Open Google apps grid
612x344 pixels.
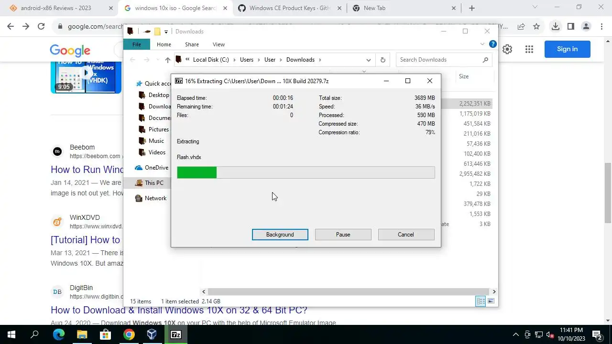coord(529,49)
